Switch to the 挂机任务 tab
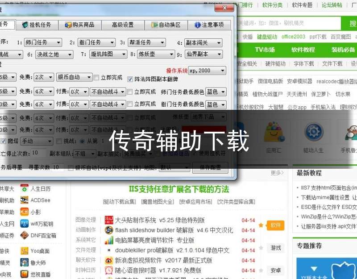The height and width of the screenshot is (279, 357). pyautogui.click(x=37, y=25)
